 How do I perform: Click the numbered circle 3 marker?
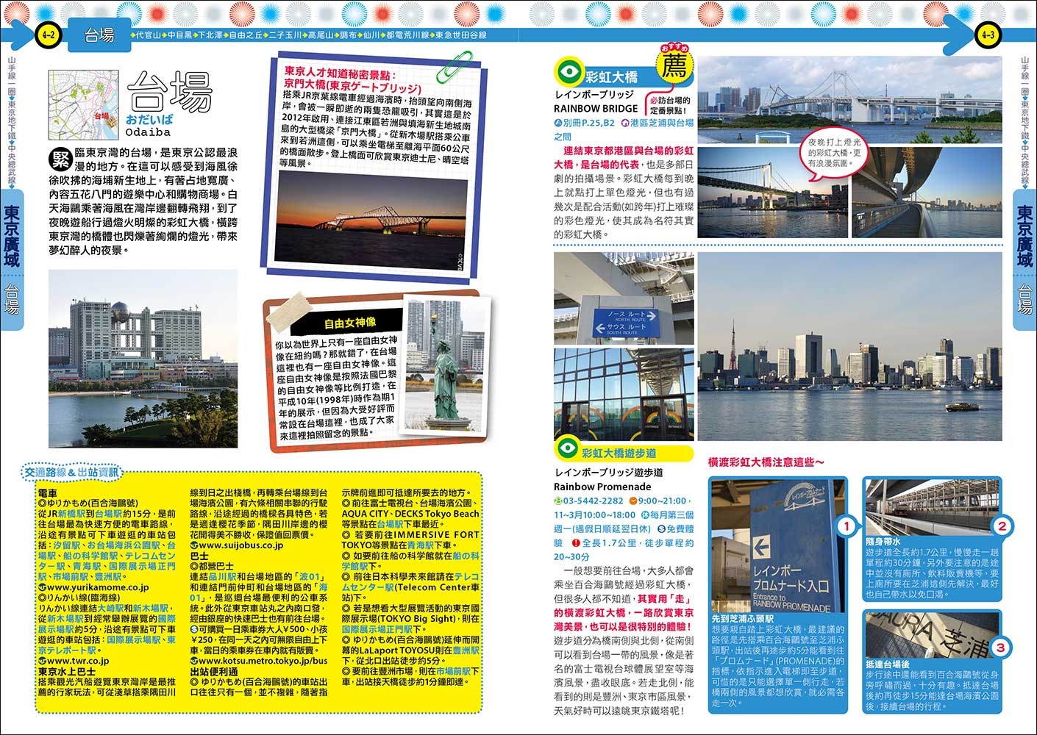pos(999,648)
